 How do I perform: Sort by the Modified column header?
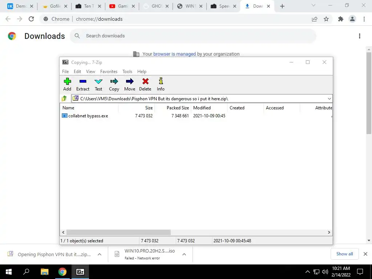[x=209, y=108]
